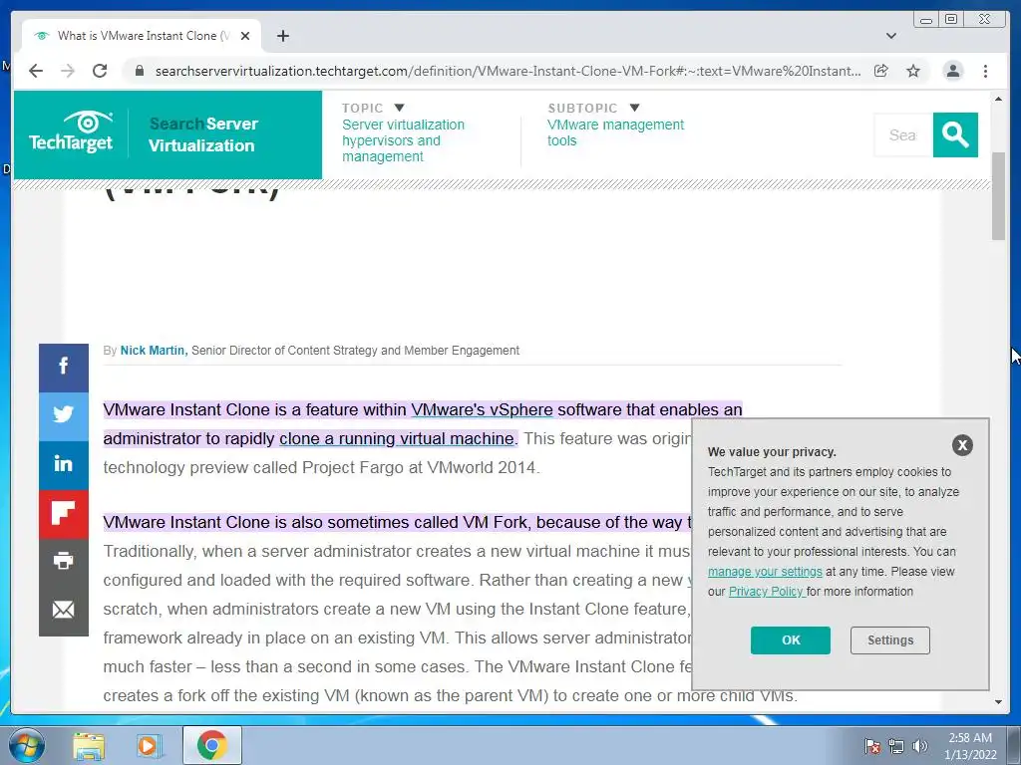Open the Privacy Policy link

[x=765, y=592]
